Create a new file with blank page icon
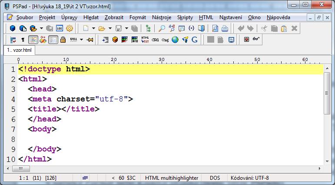This screenshot has width=335, height=185. (x=86, y=28)
